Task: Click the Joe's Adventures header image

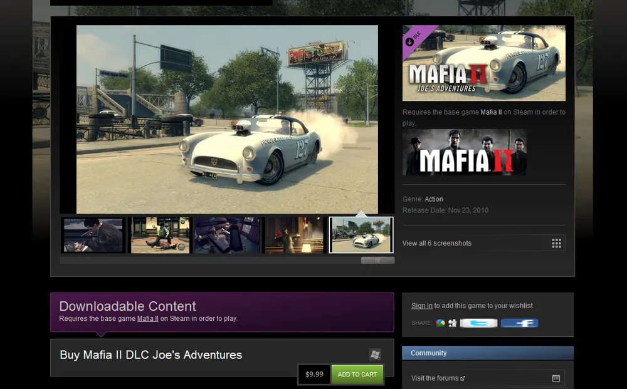Action: (484, 63)
